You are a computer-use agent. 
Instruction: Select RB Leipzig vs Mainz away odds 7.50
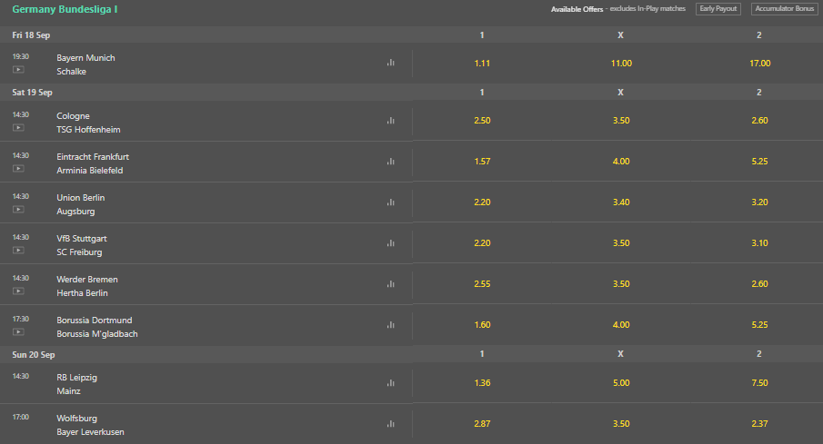coord(759,383)
